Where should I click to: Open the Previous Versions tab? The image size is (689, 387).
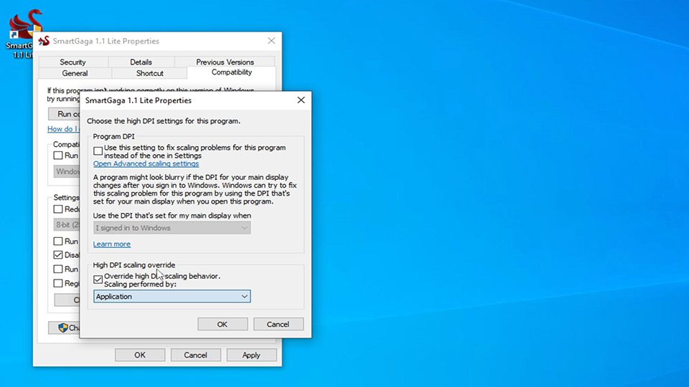225,62
